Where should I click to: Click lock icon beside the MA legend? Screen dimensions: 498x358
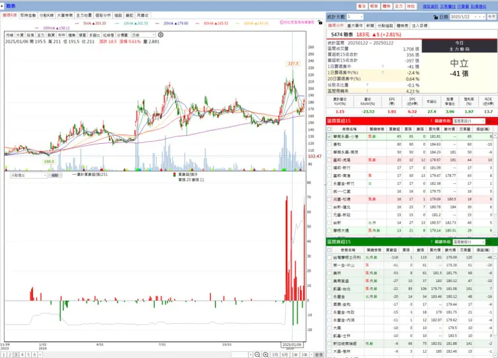[320, 23]
